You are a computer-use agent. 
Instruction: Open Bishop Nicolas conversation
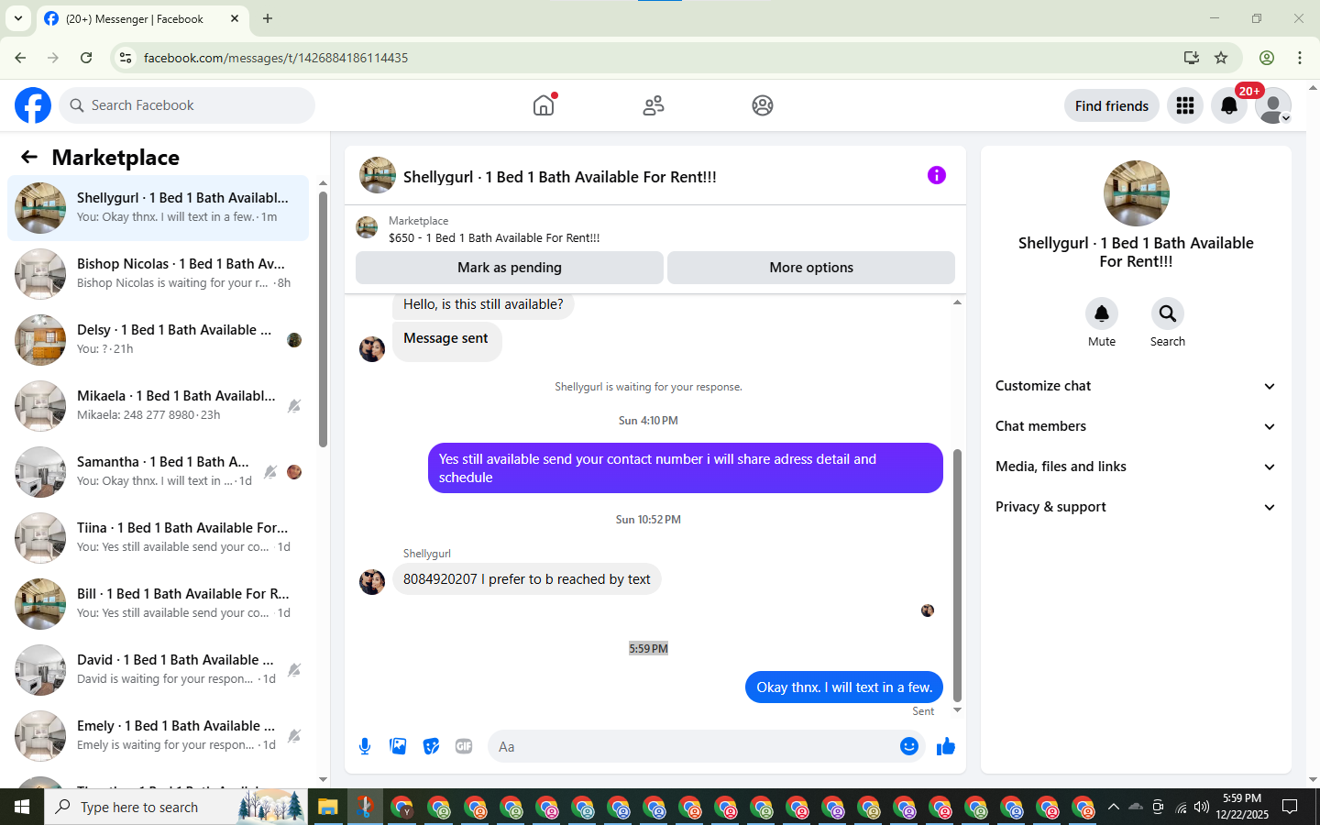[158, 274]
